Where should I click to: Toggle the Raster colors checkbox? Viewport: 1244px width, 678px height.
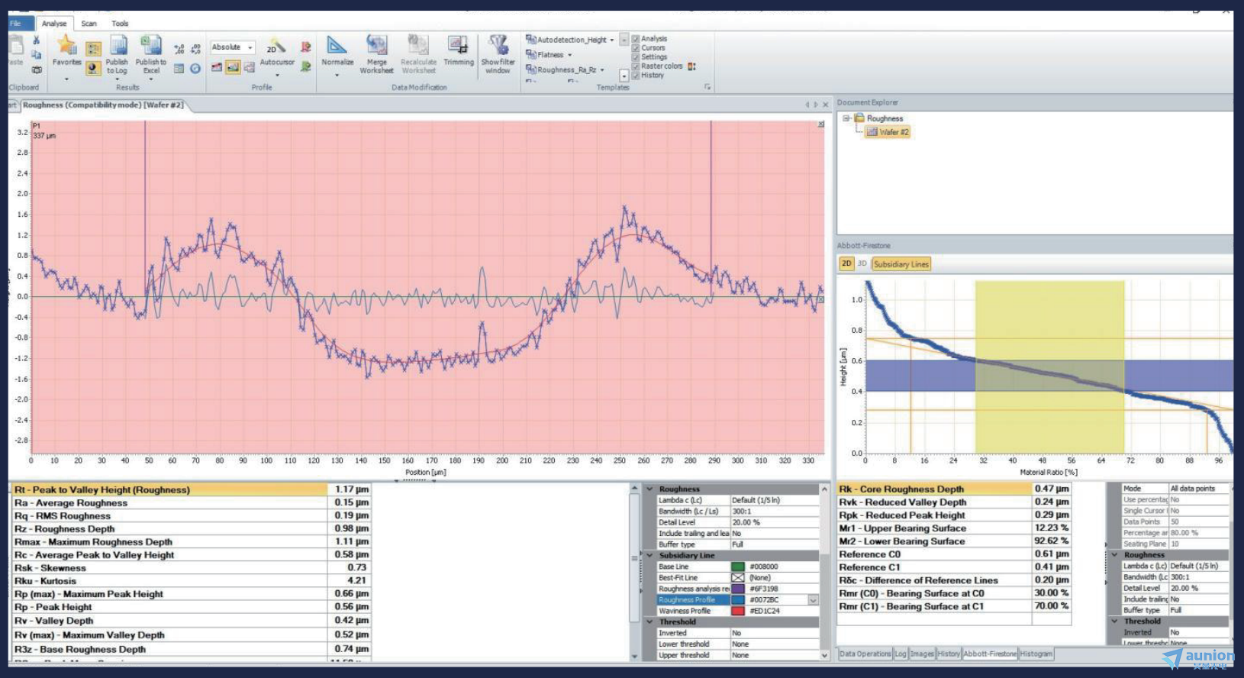point(636,66)
